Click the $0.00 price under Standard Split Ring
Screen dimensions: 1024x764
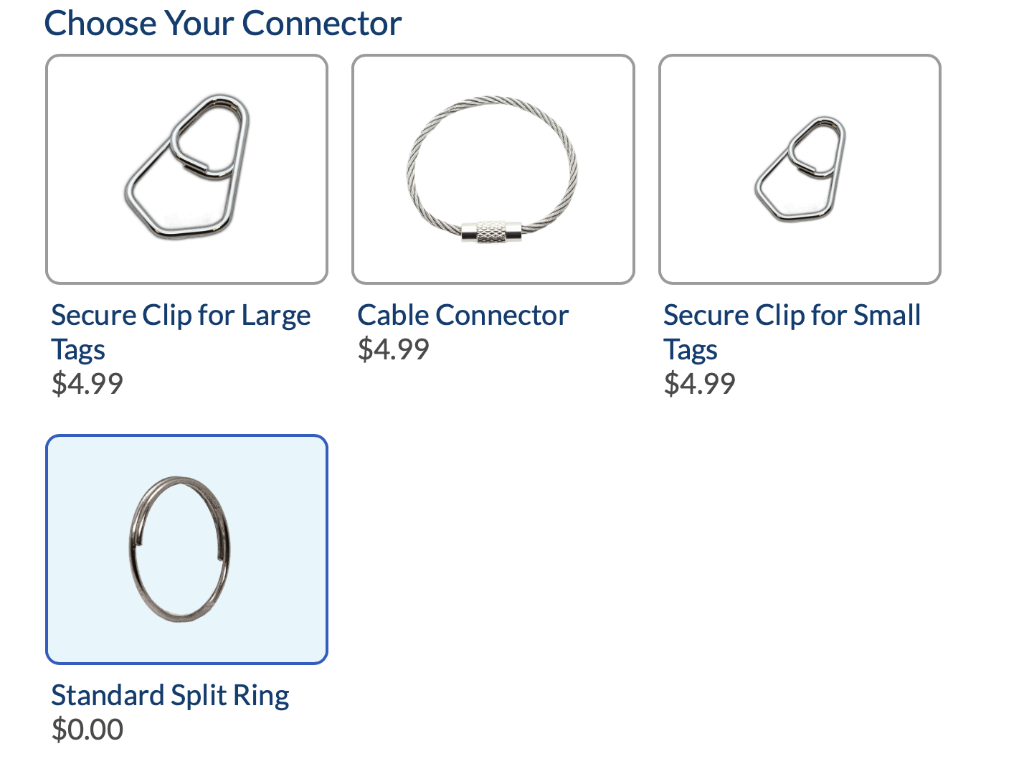(x=87, y=730)
